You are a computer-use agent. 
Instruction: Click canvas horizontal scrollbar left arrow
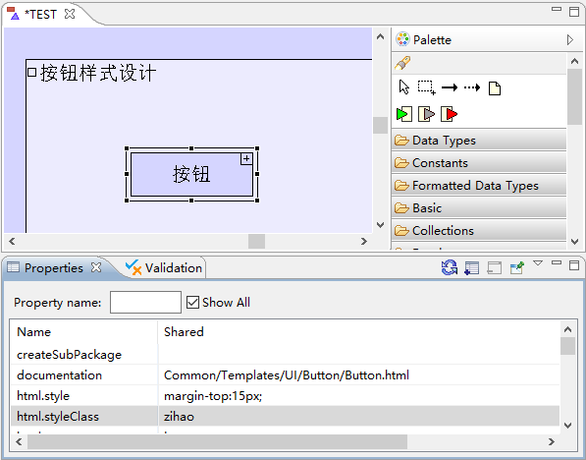point(12,241)
